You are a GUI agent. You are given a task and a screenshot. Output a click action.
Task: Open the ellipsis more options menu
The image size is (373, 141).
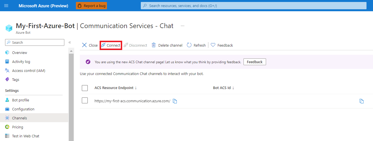click(183, 26)
